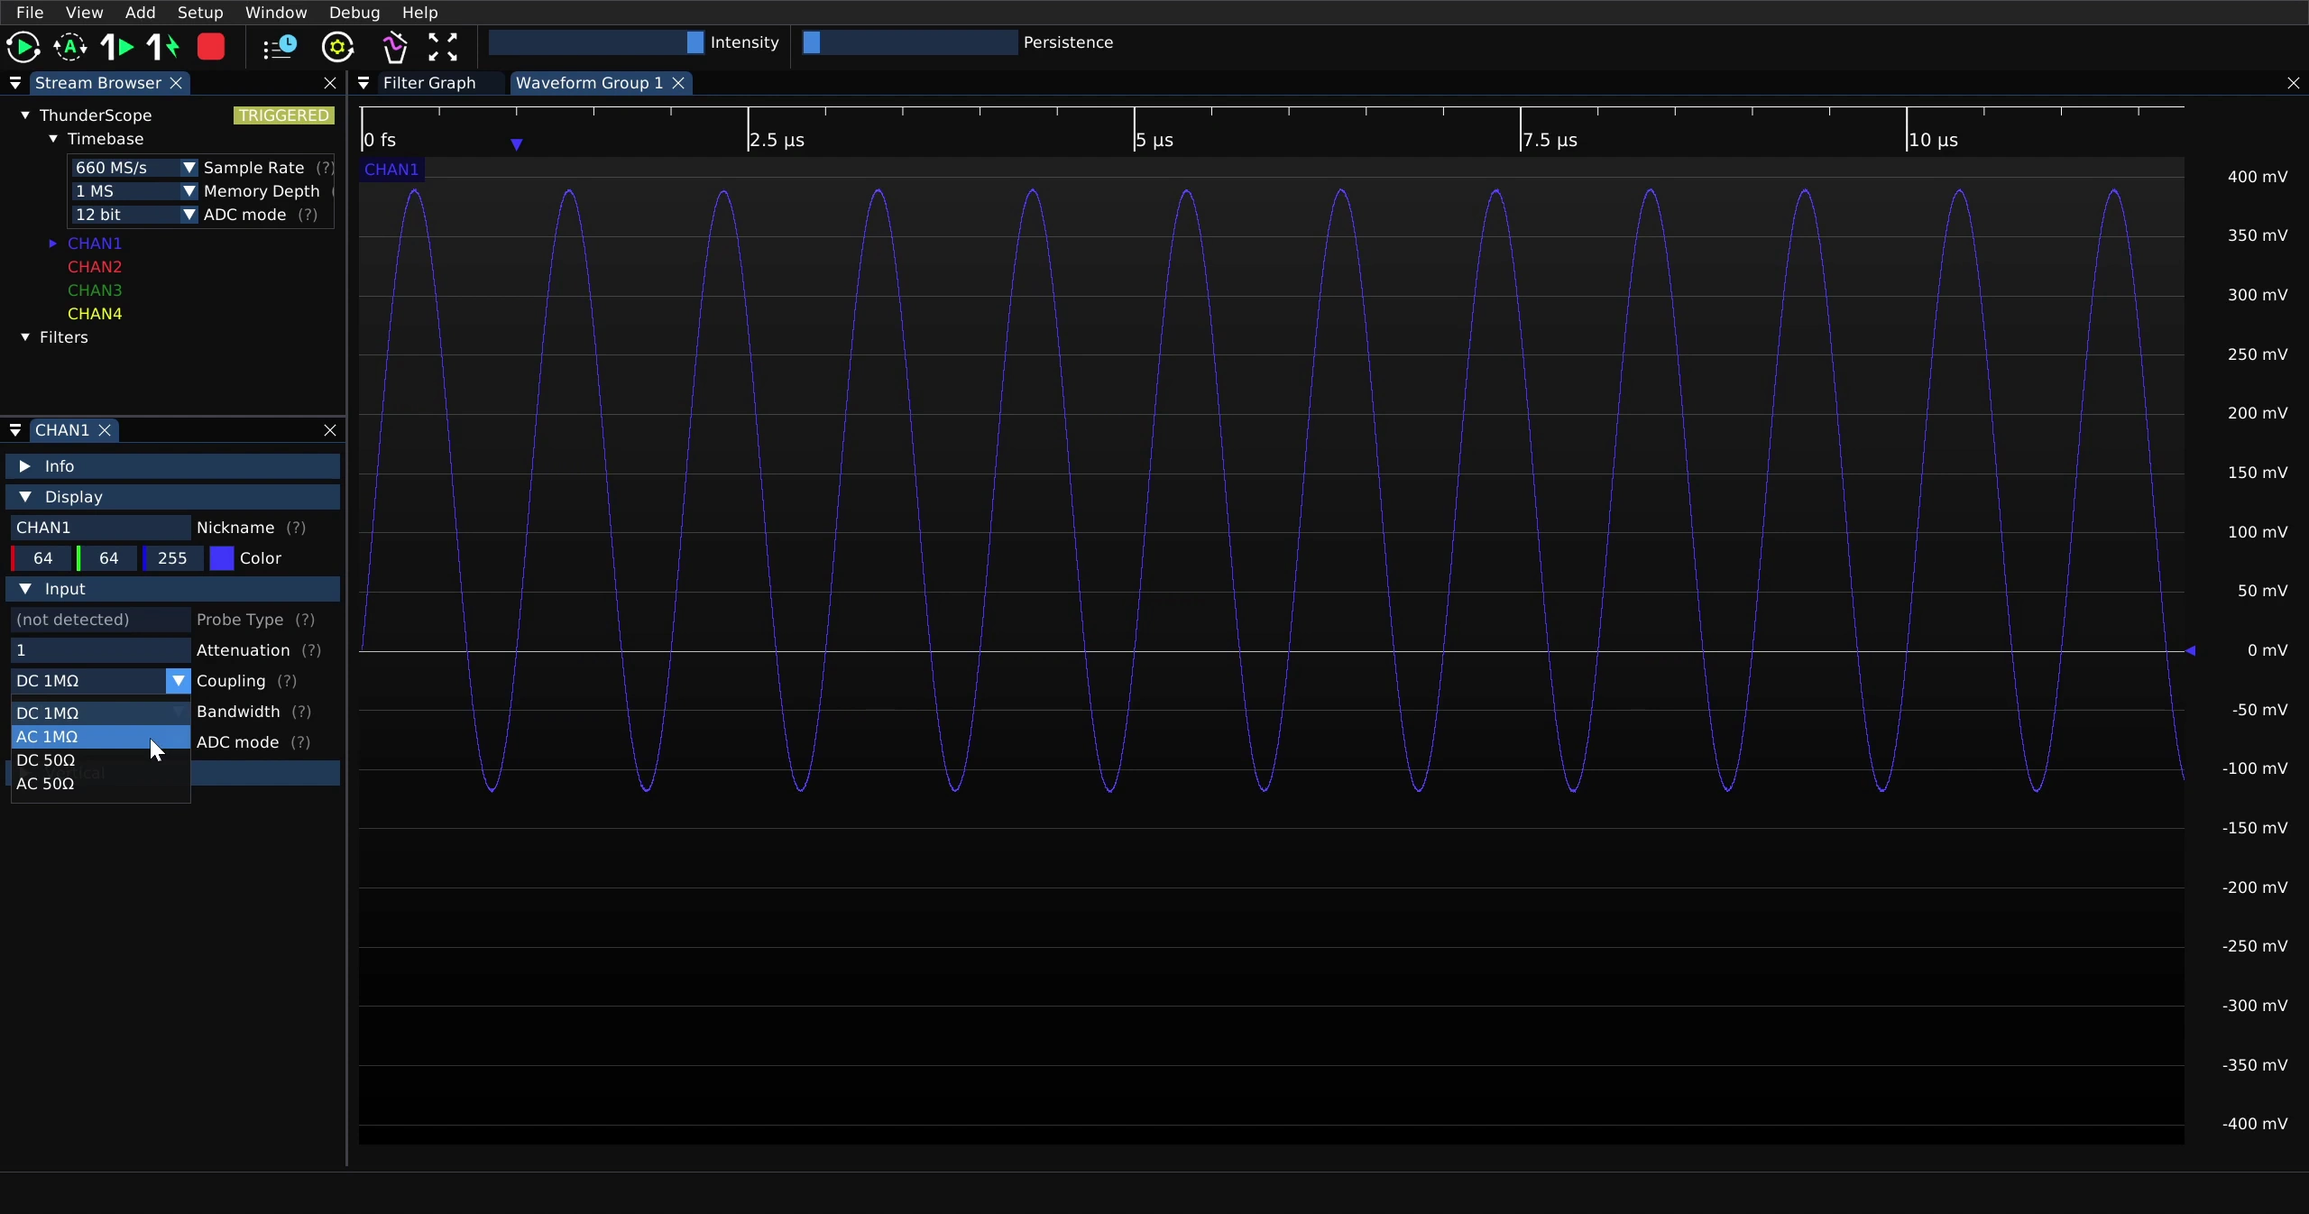Force single trigger icon with green arrow

pyautogui.click(x=163, y=47)
